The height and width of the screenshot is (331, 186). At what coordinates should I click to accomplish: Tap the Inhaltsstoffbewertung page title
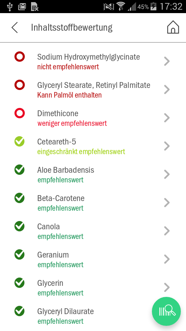tap(72, 28)
